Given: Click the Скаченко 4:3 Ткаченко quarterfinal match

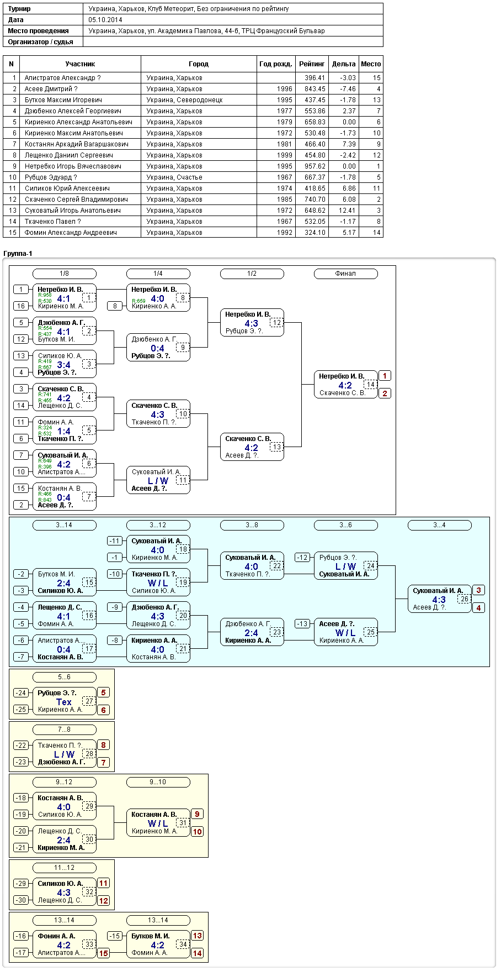Looking at the screenshot, I should click(x=158, y=414).
